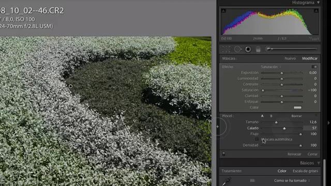The height and width of the screenshot is (186, 331).
Task: Click the Densidad slider handle
Action: [300, 146]
